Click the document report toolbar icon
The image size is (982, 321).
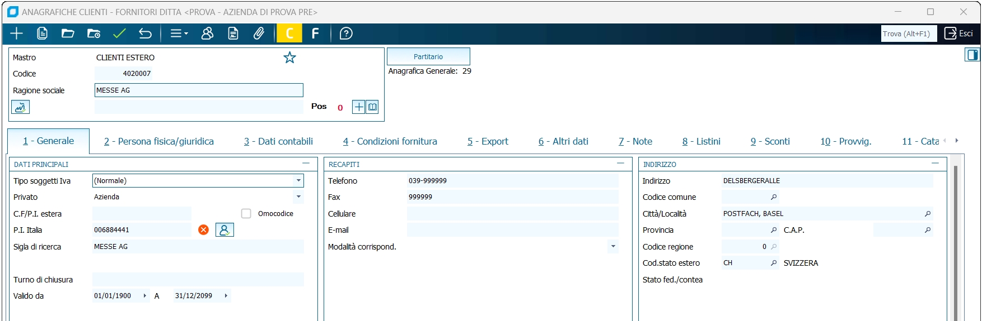click(233, 33)
